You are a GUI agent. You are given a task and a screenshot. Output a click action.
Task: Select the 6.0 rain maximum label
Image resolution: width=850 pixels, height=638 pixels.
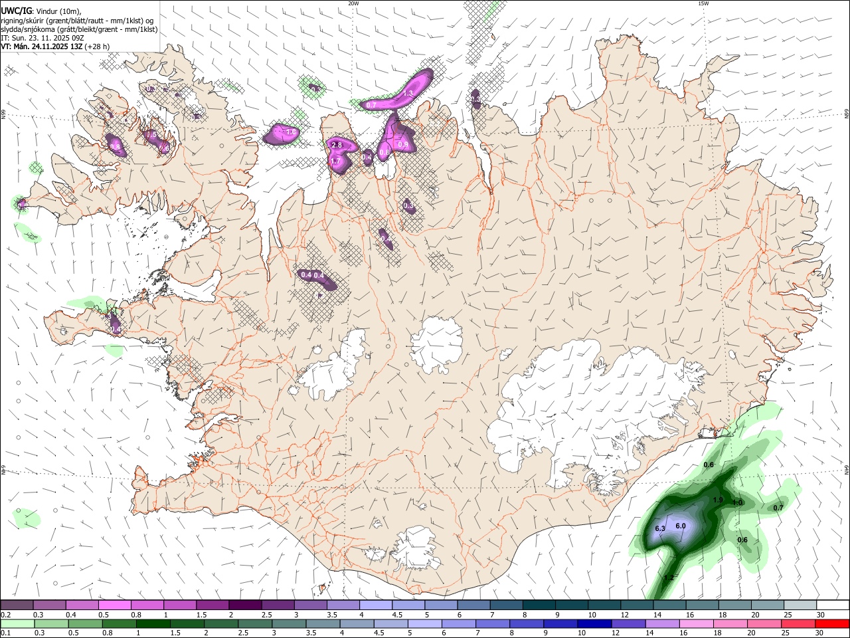(x=681, y=526)
